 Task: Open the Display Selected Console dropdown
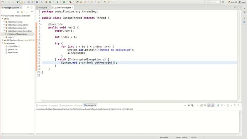coord(225,105)
